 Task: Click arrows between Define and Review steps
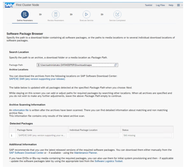point(40,14)
